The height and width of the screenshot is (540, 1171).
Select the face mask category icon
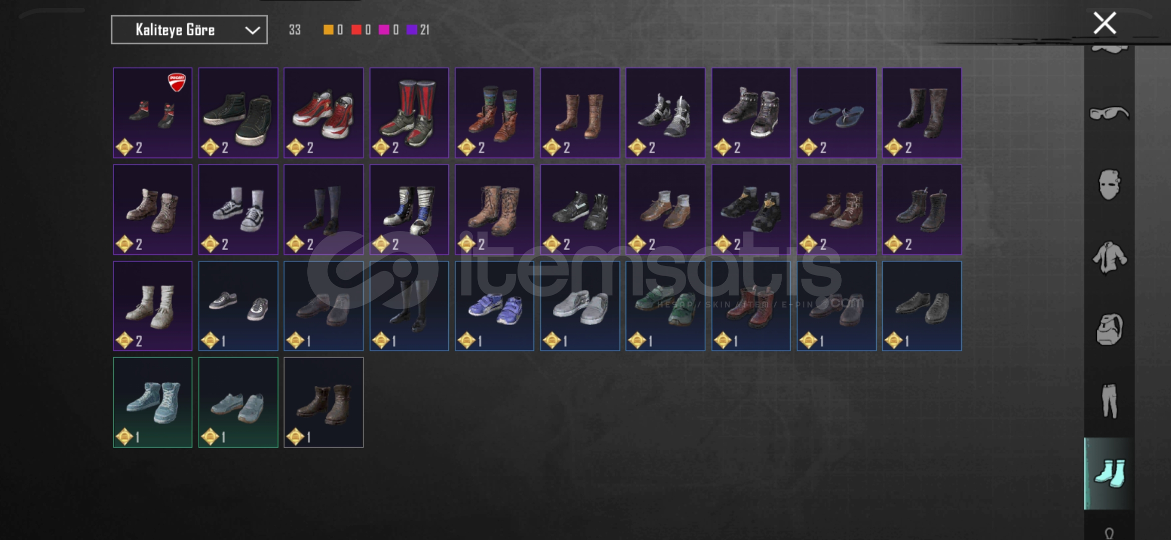pyautogui.click(x=1109, y=184)
